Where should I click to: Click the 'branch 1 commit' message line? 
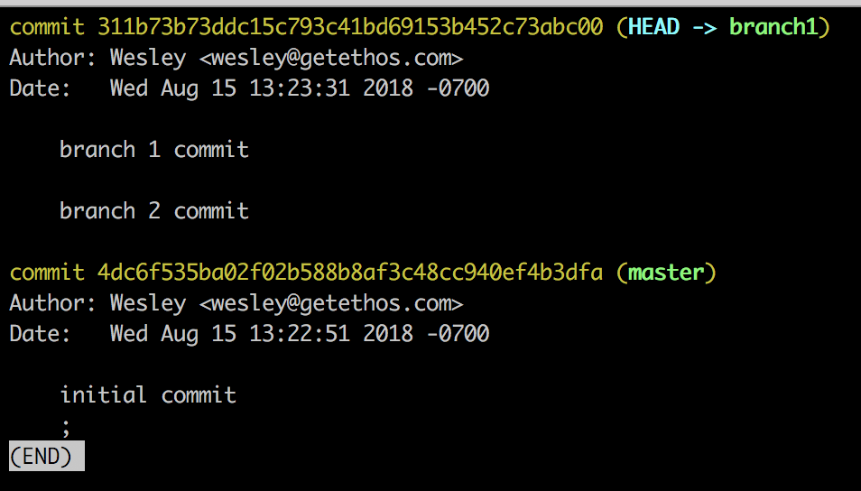coord(154,150)
